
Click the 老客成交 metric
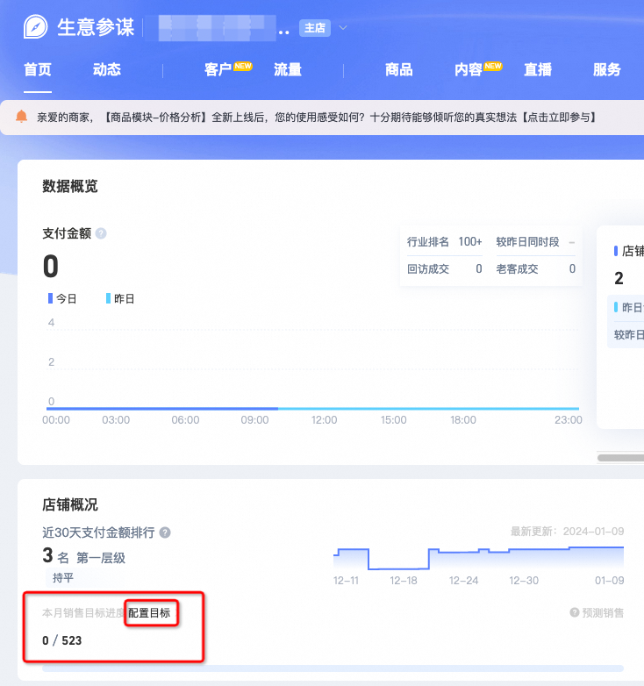click(x=535, y=268)
